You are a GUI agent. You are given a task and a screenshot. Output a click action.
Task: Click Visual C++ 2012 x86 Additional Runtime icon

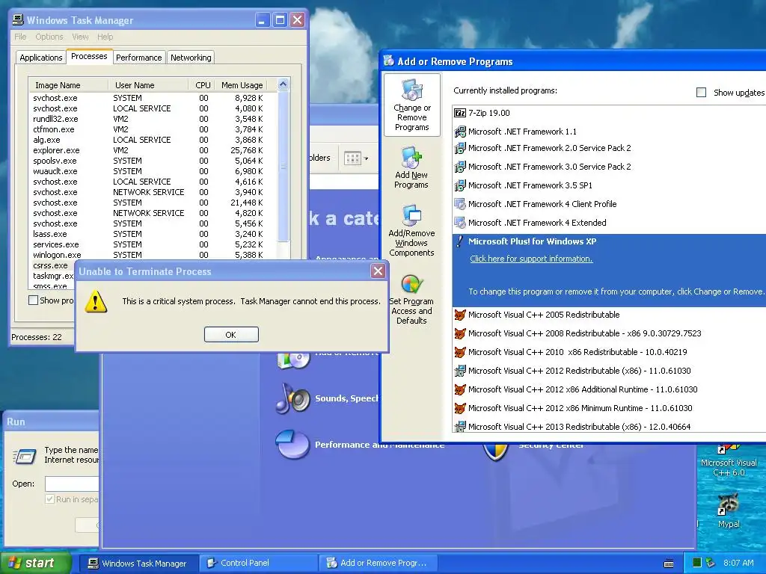[x=460, y=389]
